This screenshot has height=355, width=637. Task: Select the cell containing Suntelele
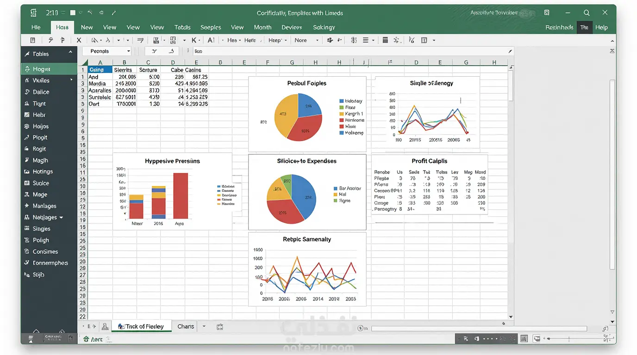pos(100,97)
